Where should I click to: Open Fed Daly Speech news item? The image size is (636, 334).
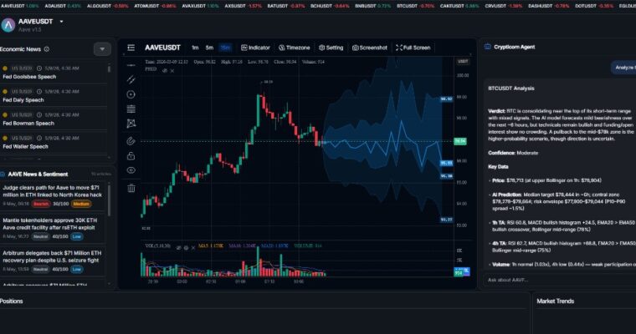pos(54,96)
